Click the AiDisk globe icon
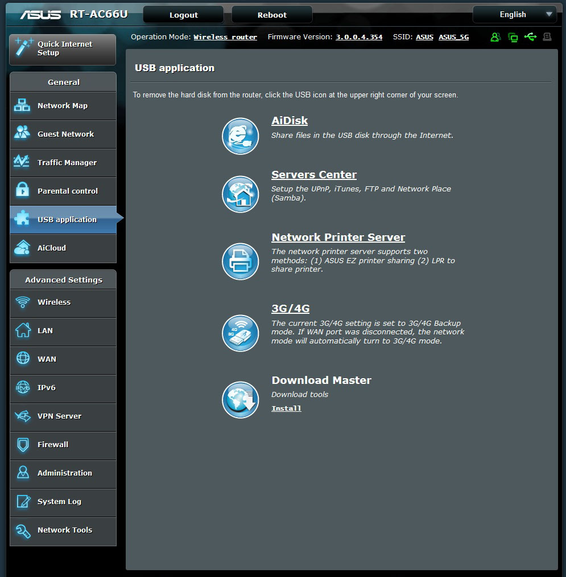 pos(241,136)
